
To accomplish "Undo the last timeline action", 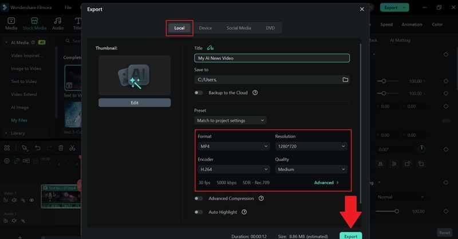I will coord(38,148).
